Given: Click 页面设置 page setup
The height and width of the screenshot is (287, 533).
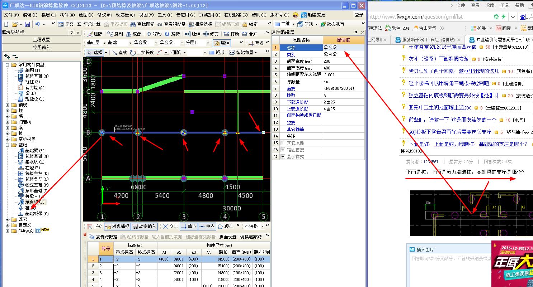Looking at the screenshot, I should tap(228, 237).
